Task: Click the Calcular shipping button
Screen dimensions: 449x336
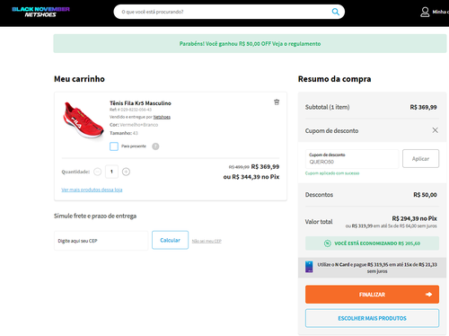Action: [x=170, y=240]
